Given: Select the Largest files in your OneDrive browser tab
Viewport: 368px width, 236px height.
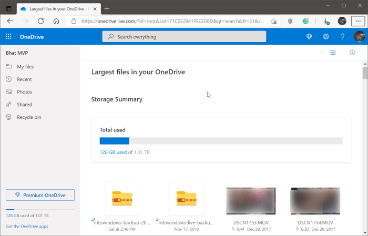Looking at the screenshot, I should pyautogui.click(x=59, y=9).
